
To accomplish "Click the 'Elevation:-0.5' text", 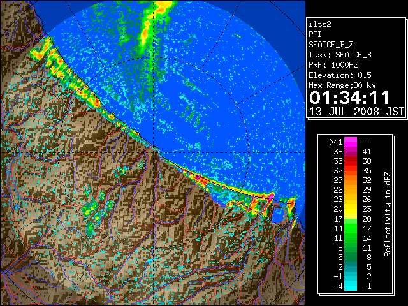I will tap(340, 75).
